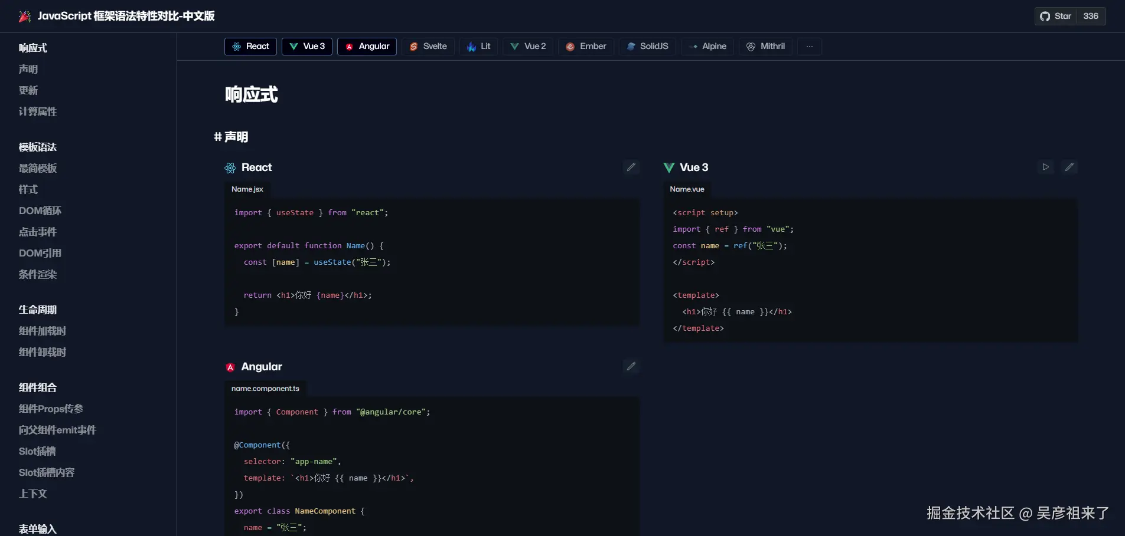Enable the Alpine framework filter
This screenshot has height=536, width=1125.
tap(707, 47)
